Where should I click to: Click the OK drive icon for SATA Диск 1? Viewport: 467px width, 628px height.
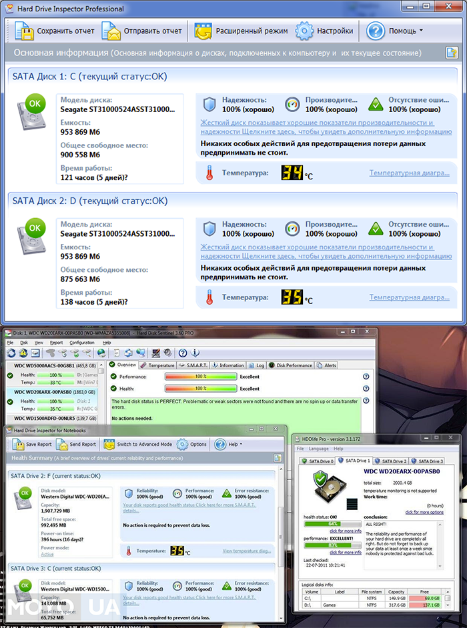pos(31,111)
